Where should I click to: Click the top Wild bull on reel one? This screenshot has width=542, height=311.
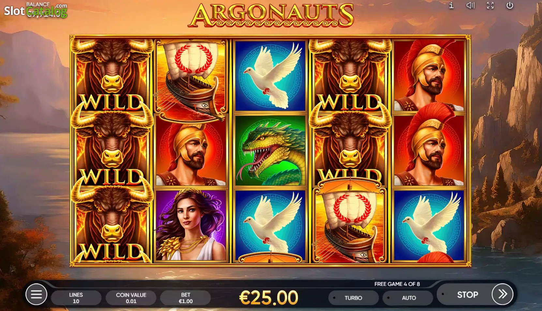[x=112, y=76]
